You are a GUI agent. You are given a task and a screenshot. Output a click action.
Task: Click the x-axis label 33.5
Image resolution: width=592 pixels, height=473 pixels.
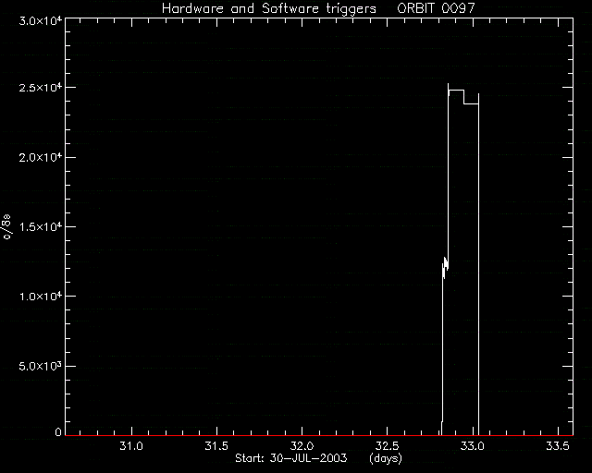[558, 446]
